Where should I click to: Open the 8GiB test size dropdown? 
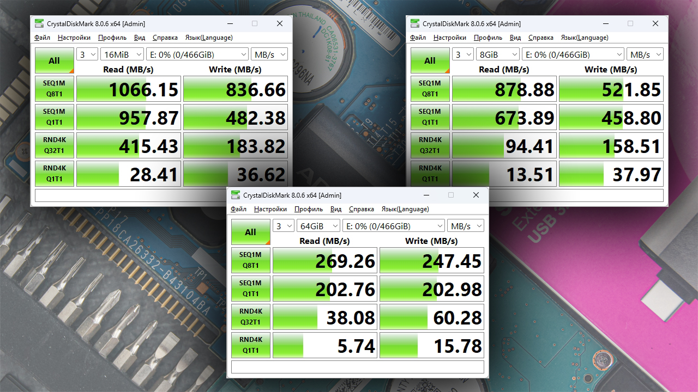pos(498,54)
